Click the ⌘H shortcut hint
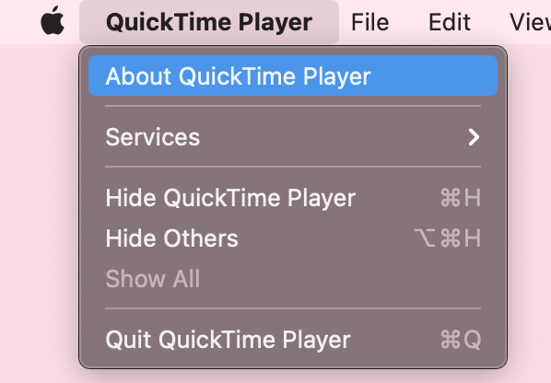The image size is (551, 383). click(x=461, y=198)
